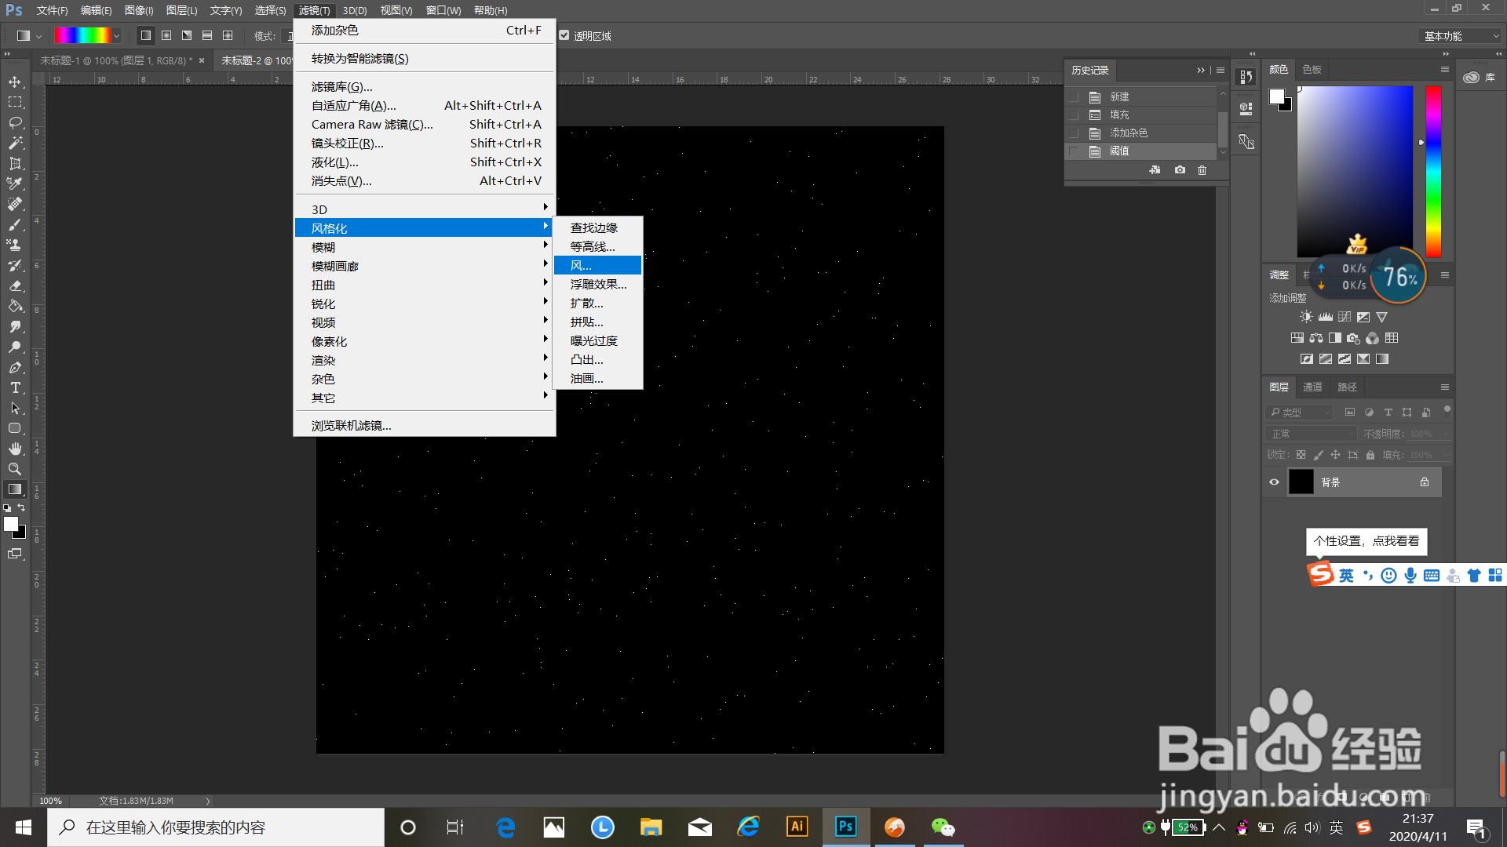Click the rainbow hue slider strip
This screenshot has width=1507, height=847.
pyautogui.click(x=1433, y=171)
